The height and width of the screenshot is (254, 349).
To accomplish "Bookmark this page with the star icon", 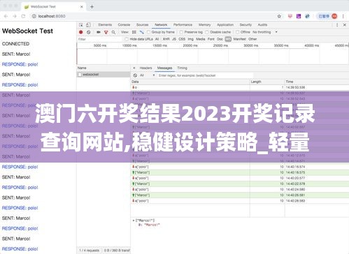I will pos(279,16).
